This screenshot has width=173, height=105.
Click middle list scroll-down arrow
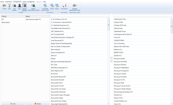pos(108,104)
